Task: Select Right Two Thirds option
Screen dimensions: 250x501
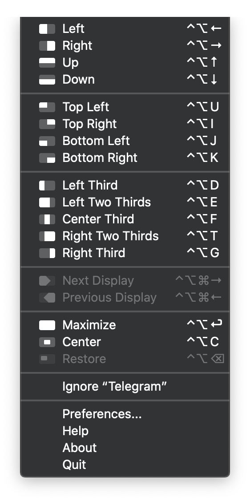Action: (125, 236)
